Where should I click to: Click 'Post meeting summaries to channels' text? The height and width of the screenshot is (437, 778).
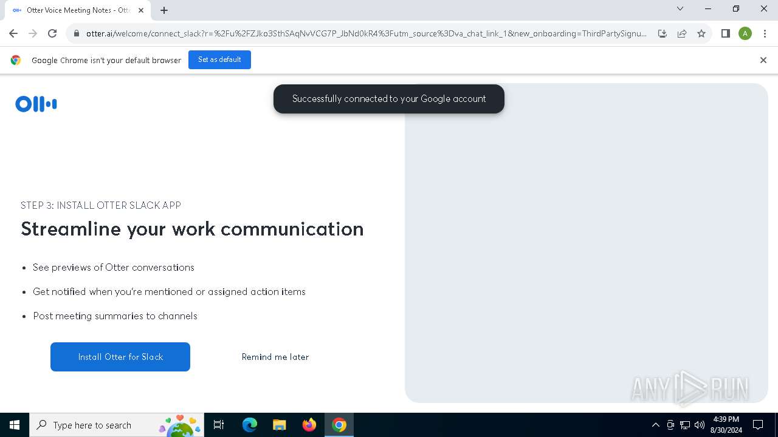coord(115,316)
